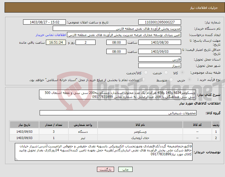The height and width of the screenshot is (177, 225).
Task: Click the تاریخ نیاز column header
Action: click(25, 125)
